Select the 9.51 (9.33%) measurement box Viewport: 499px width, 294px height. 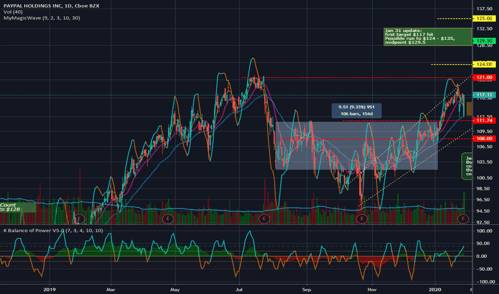pyautogui.click(x=357, y=111)
